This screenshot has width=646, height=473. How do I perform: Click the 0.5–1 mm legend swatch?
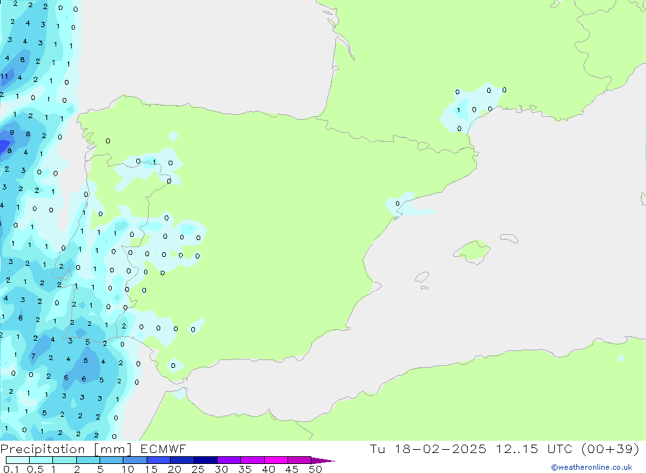pos(41,460)
